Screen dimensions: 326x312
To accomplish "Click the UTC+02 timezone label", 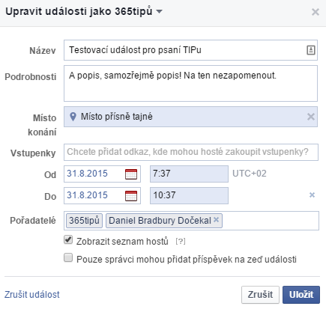I will [x=250, y=174].
